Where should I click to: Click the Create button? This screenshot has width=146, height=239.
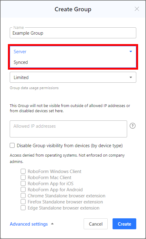124,224
